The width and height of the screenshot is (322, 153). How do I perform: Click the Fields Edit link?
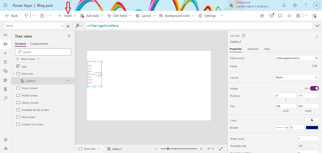pyautogui.click(x=315, y=66)
